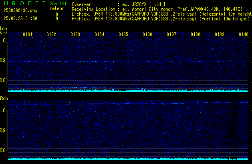The height and width of the screenshot is (164, 252).
Task: Click the Rch cyan signal level strip
Action: coord(128,159)
